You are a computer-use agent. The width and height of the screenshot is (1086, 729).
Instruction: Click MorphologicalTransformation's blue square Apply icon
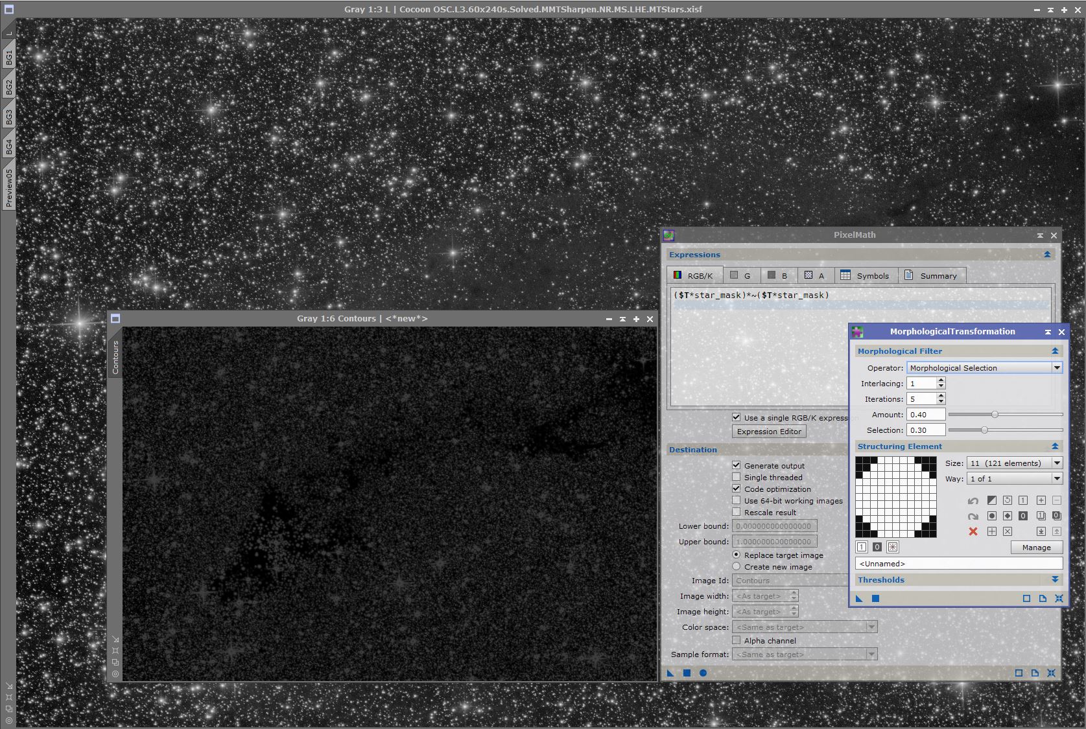[x=875, y=598]
